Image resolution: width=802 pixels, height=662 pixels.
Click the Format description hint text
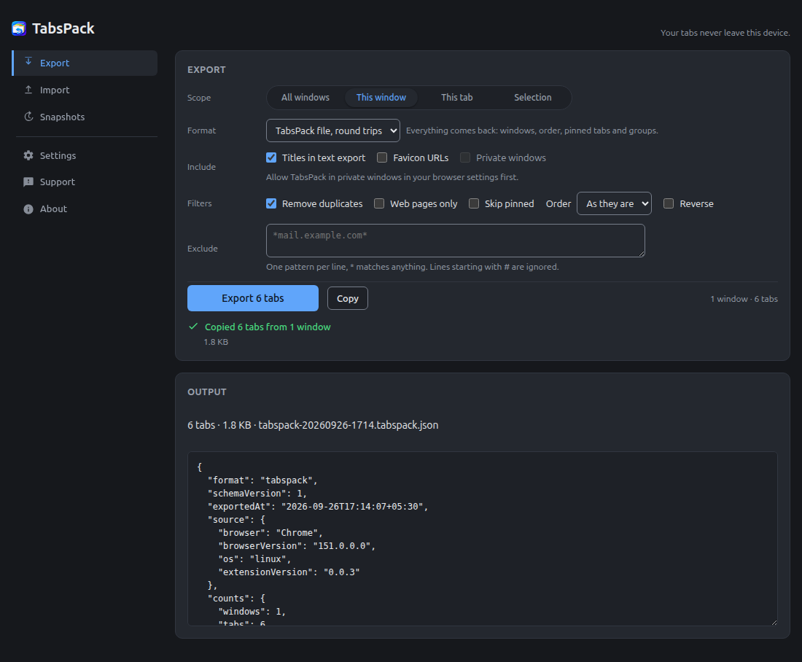[532, 131]
